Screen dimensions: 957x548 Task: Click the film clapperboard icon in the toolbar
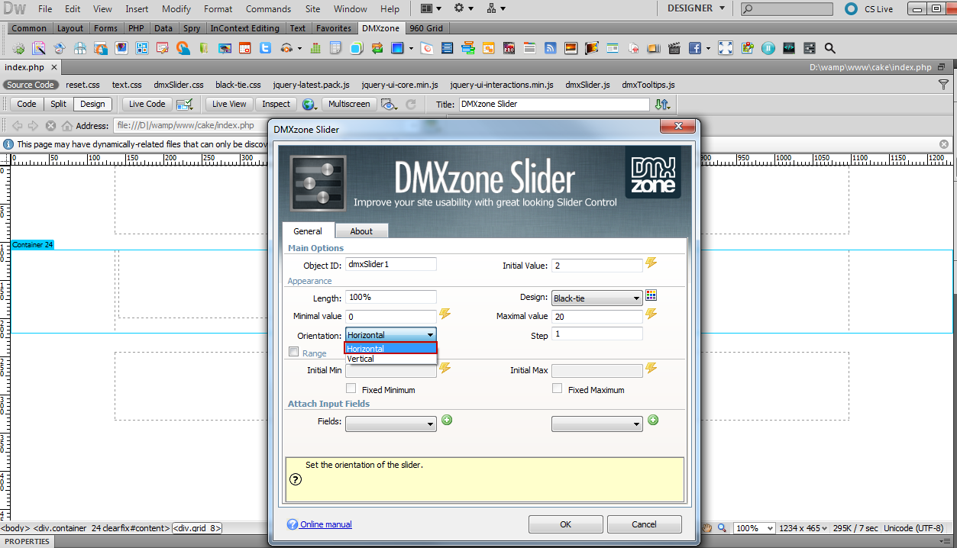[x=674, y=47]
